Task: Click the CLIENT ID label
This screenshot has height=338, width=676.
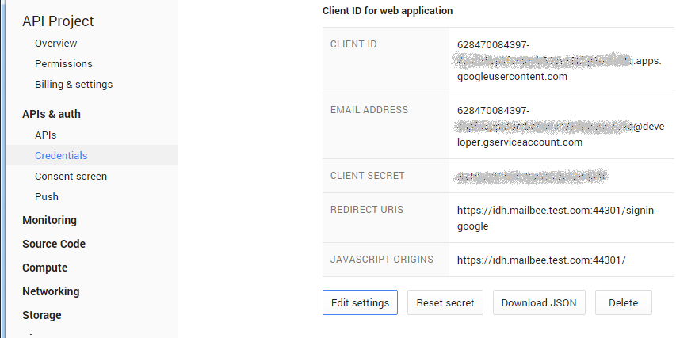Action: (x=353, y=44)
